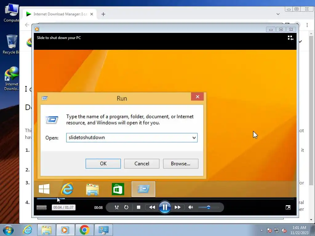Screen dimensions: 315x236
Task: Launch Internet Explorer from the taskbar
Action: [x=27, y=230]
